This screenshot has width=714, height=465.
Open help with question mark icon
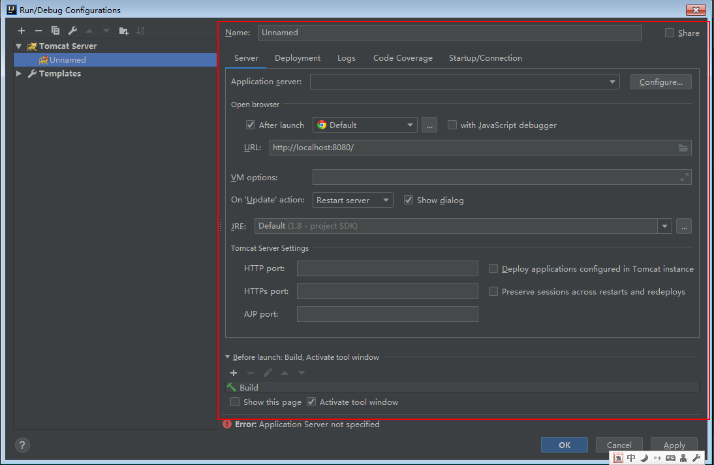tap(22, 445)
